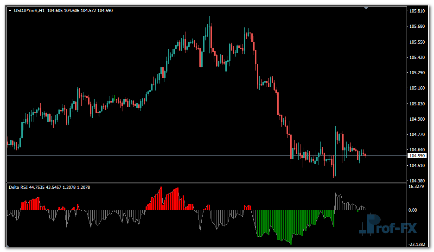Click the Prof-FX watermark logo icon
This screenshot has height=252, width=434.
click(x=370, y=224)
